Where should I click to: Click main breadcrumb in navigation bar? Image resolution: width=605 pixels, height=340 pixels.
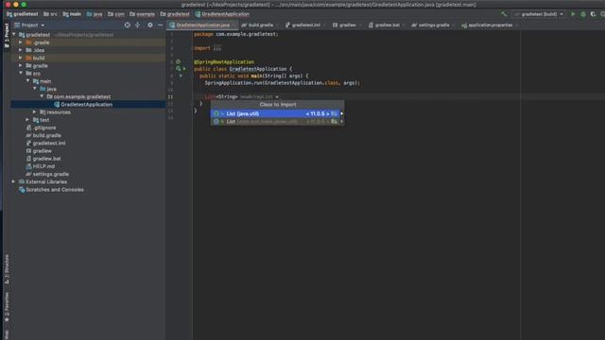tap(72, 14)
